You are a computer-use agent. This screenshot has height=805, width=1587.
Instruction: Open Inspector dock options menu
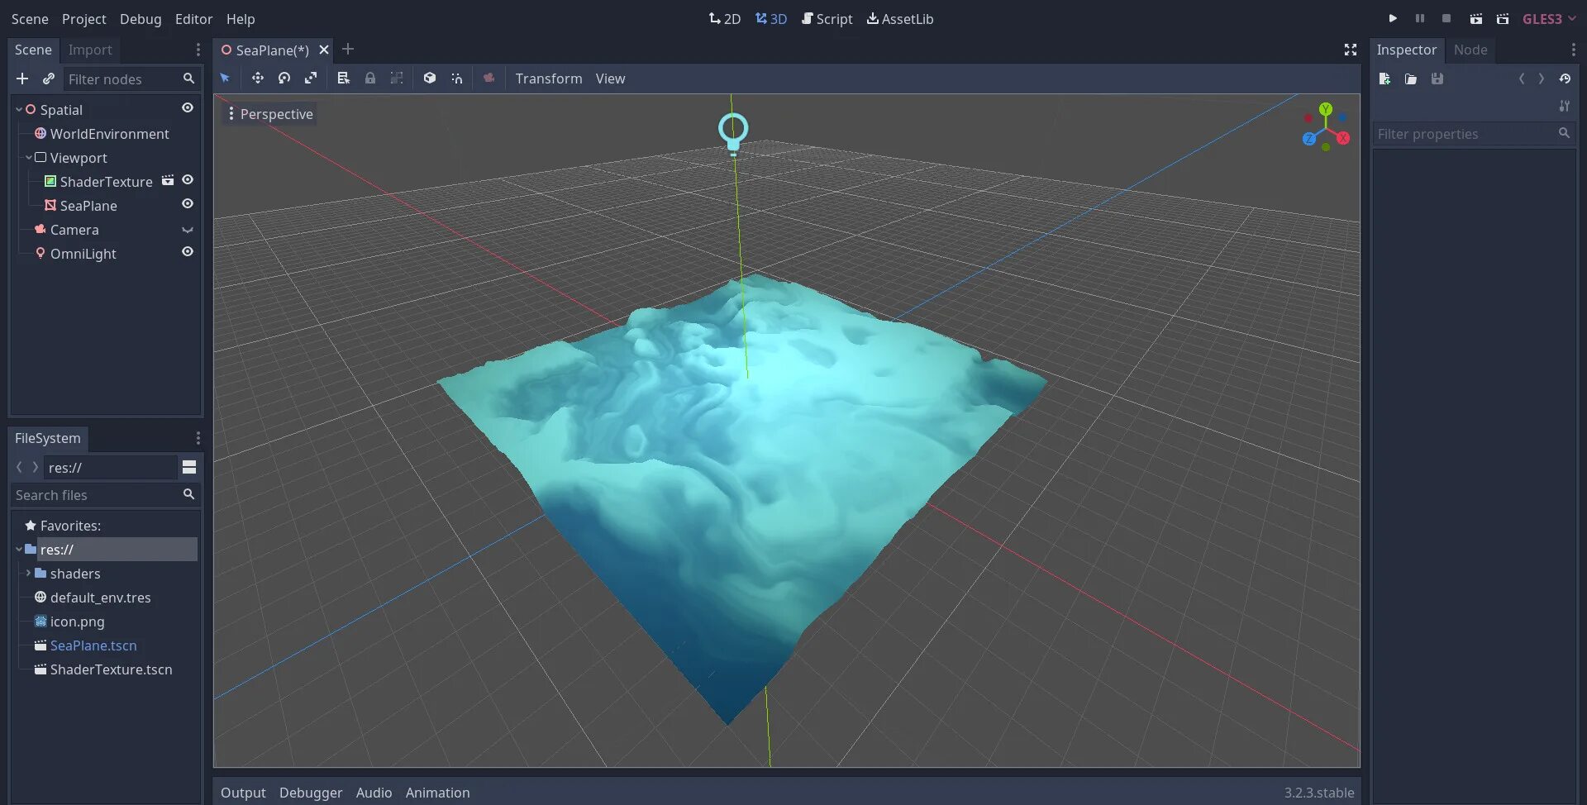1573,50
